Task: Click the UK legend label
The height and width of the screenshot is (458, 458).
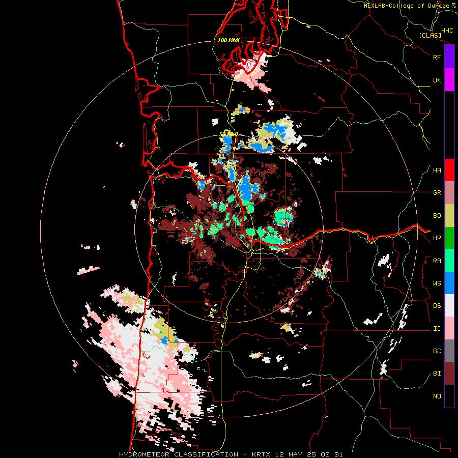Action: [x=437, y=80]
